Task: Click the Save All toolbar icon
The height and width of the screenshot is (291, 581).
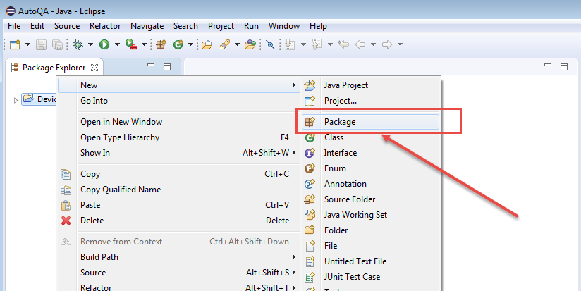Action: click(x=57, y=44)
